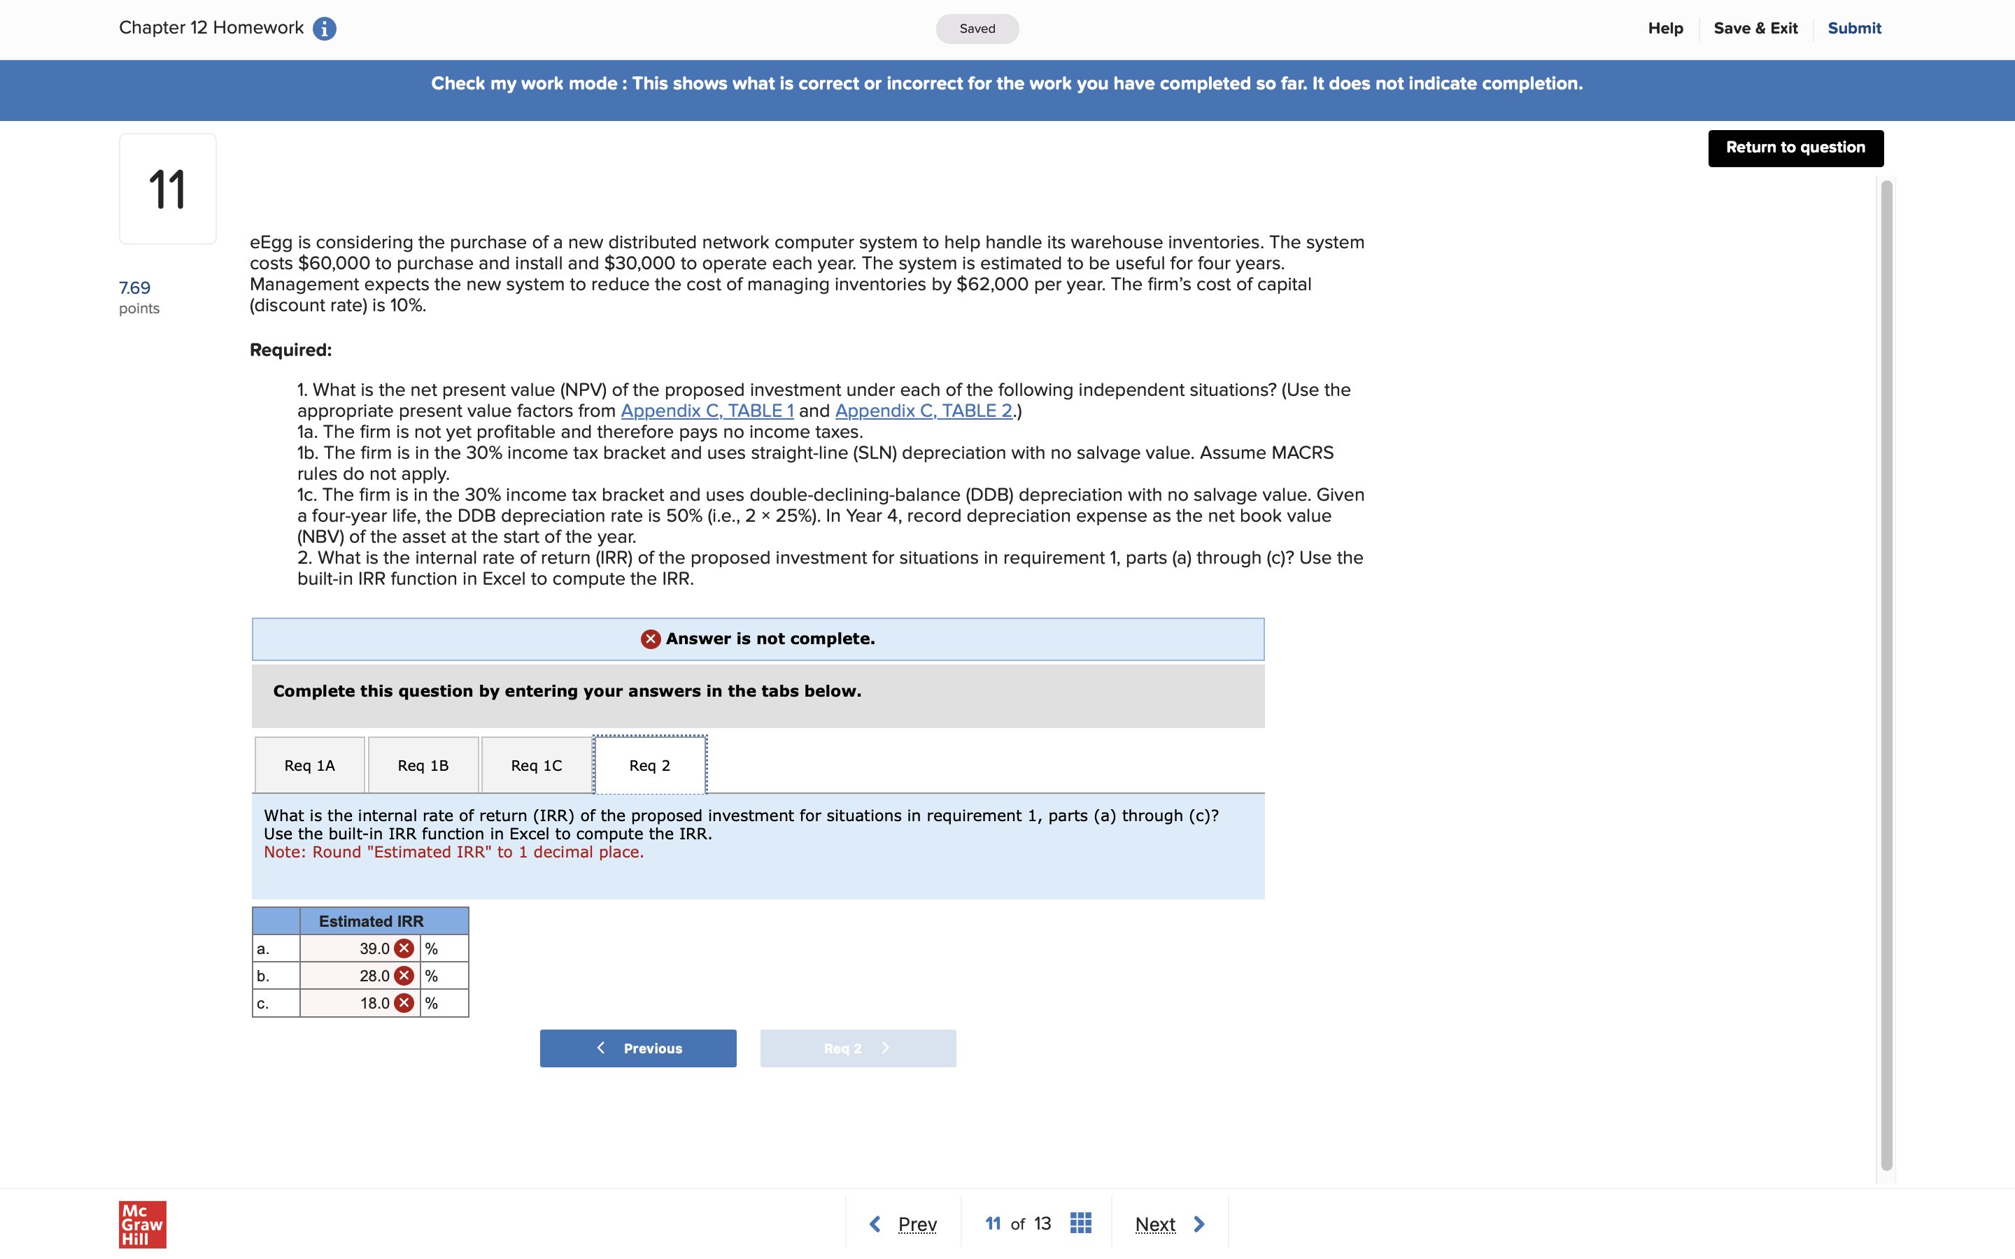Image resolution: width=2015 pixels, height=1259 pixels.
Task: Click the Answer is not complete error icon
Action: [x=650, y=639]
